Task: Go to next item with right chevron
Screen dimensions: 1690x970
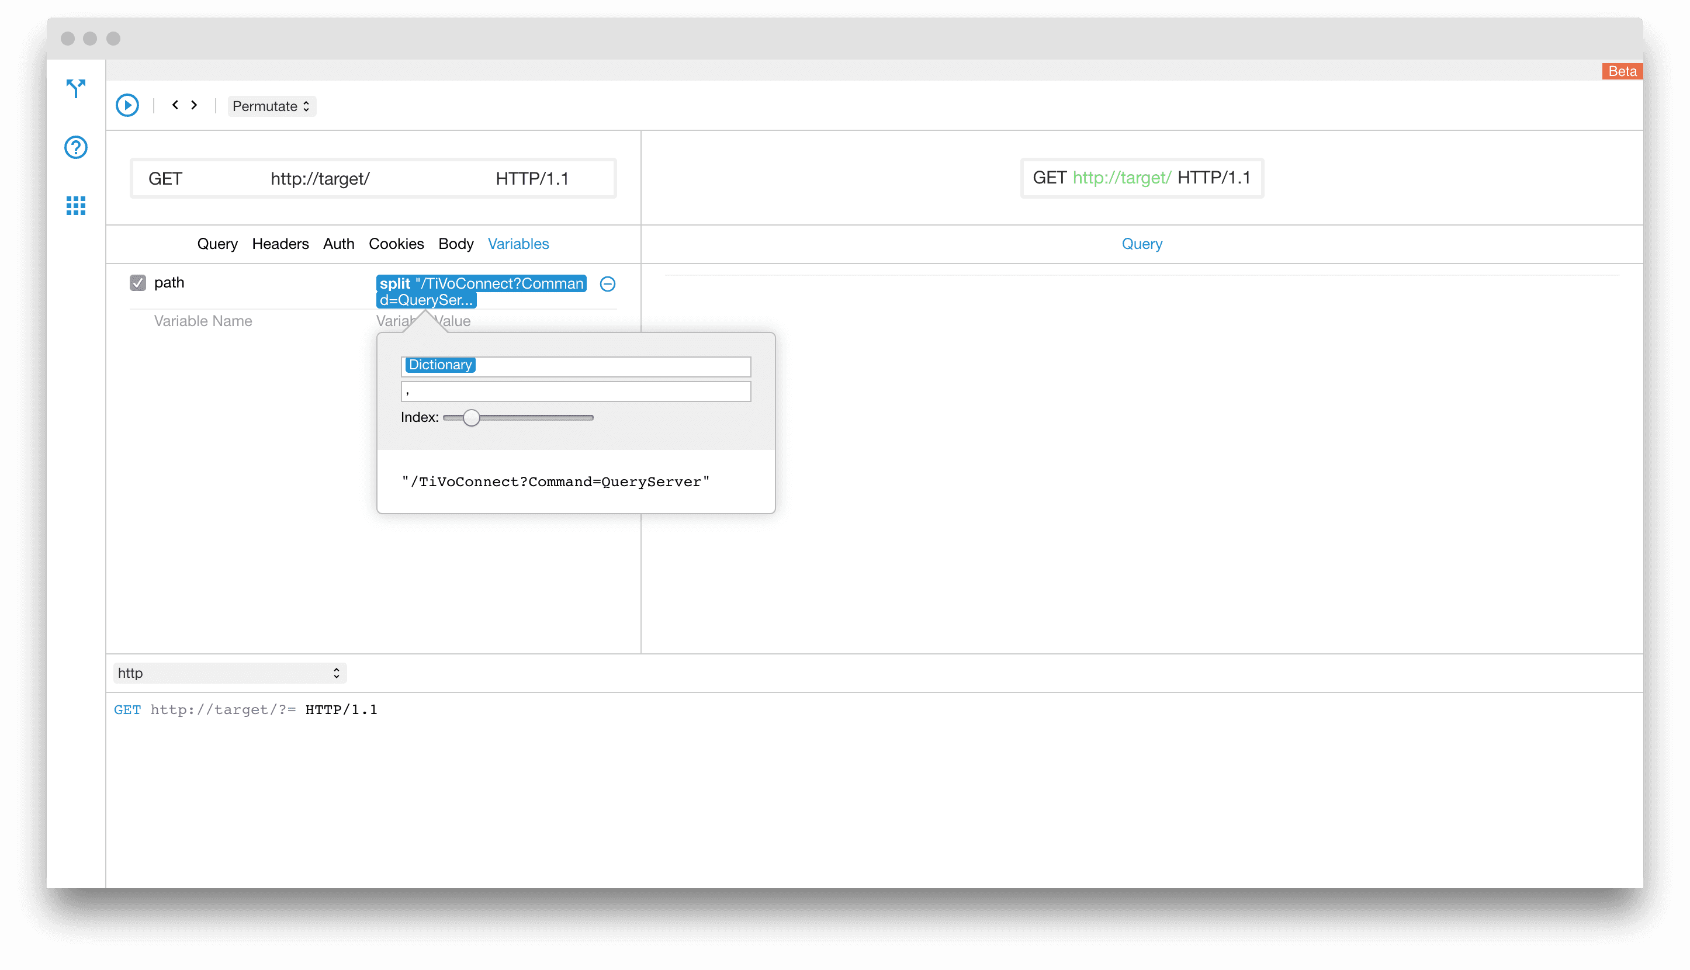Action: (194, 105)
